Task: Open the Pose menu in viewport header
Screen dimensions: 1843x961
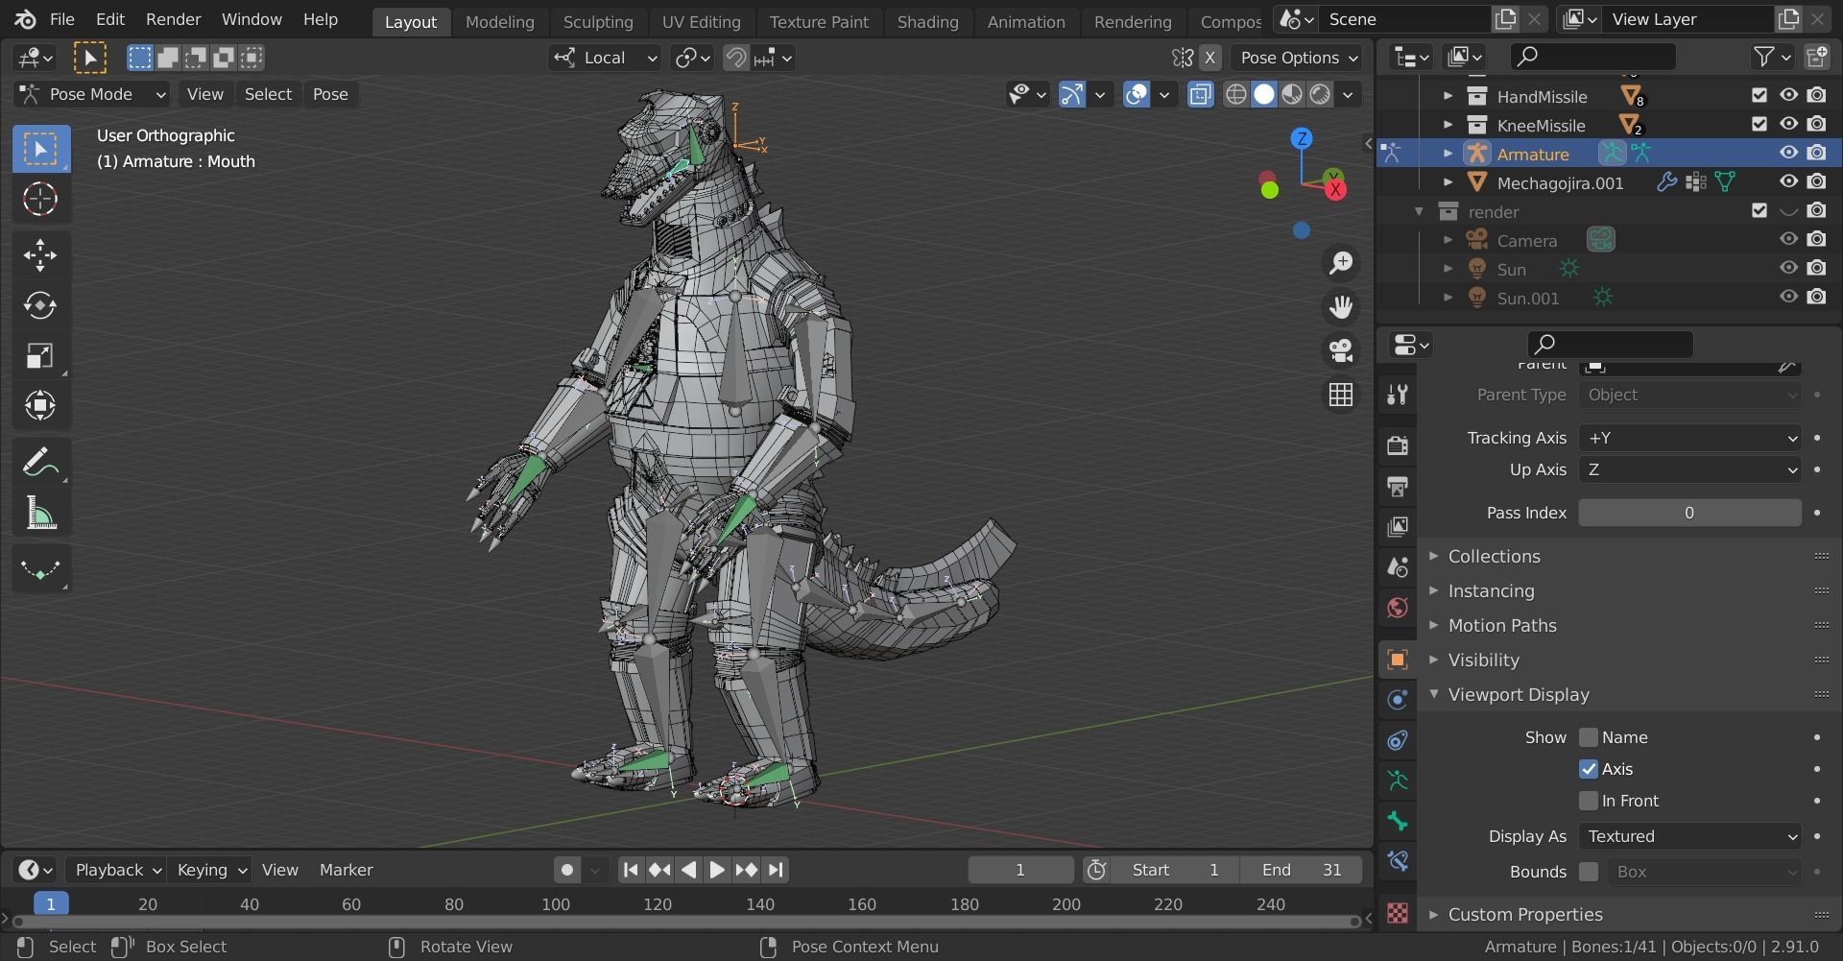Action: (x=330, y=94)
